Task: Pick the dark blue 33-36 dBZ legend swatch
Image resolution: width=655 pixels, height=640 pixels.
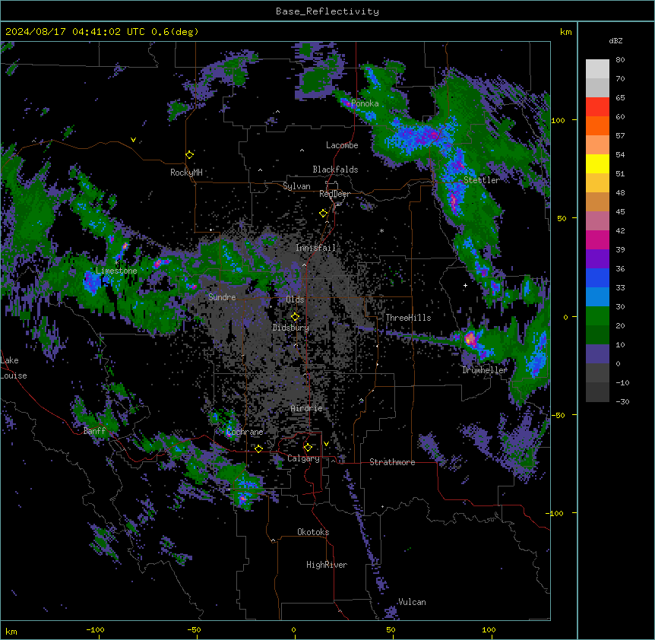Action: [597, 277]
